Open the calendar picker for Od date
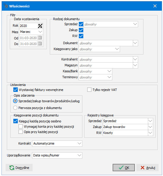Image resolution: width=163 pixels, height=176 pixels. point(40,38)
